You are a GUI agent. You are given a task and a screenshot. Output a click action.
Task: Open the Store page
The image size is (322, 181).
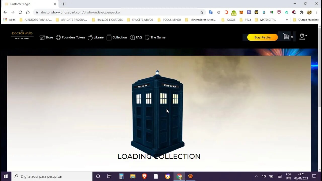[x=46, y=37]
